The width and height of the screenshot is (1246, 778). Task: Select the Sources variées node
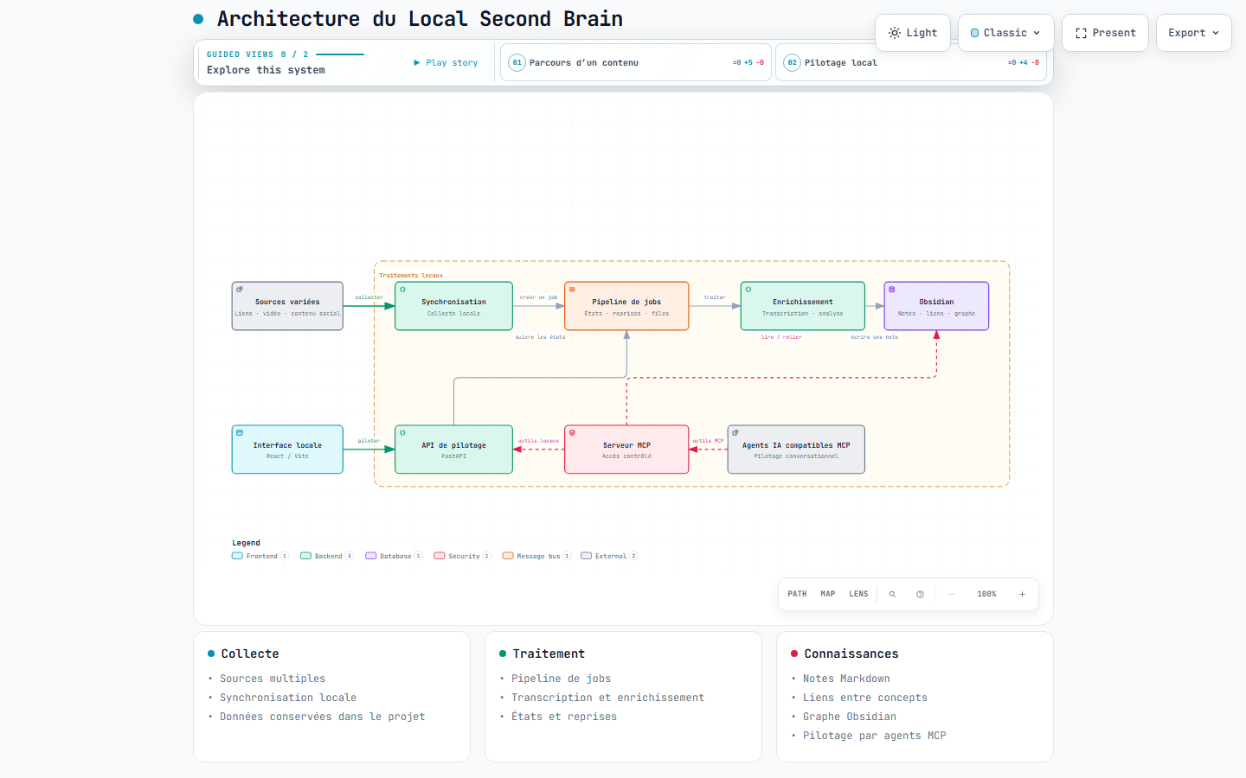(x=287, y=306)
